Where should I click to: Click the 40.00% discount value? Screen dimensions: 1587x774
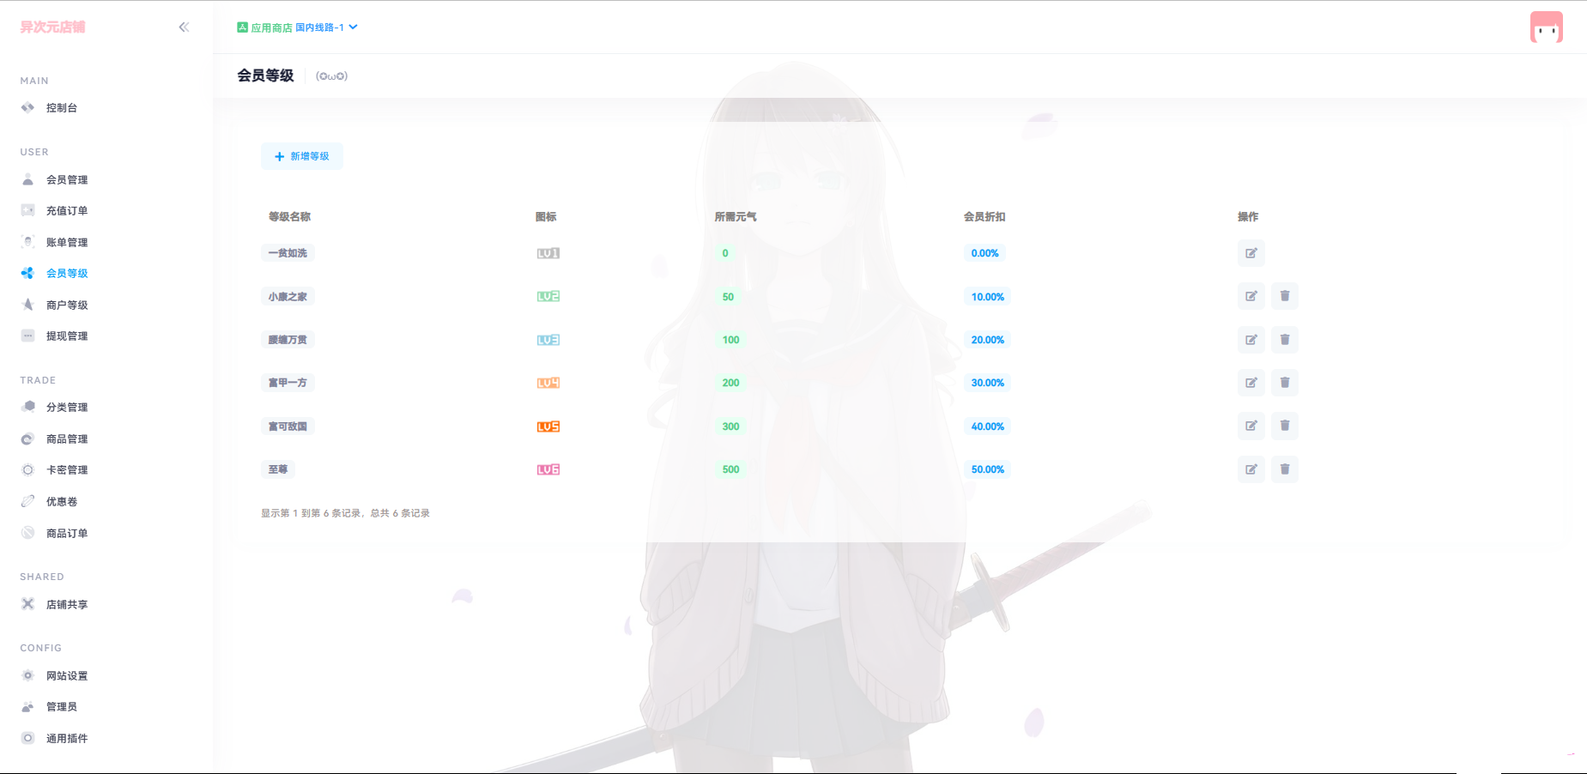(x=987, y=426)
